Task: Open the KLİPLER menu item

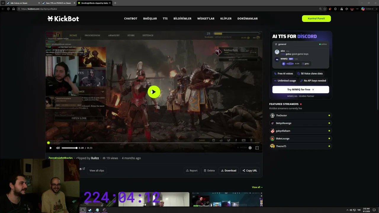Action: point(226,18)
